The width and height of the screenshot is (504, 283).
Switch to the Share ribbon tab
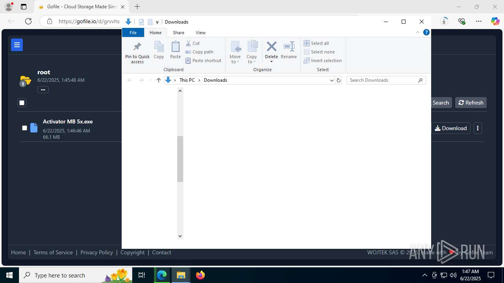178,33
